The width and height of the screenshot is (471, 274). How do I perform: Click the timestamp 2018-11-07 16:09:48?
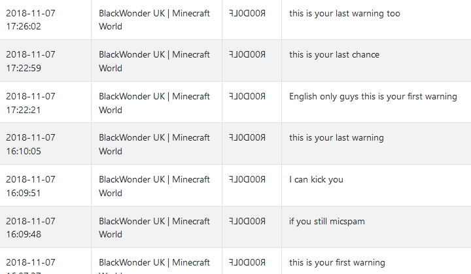(30, 228)
